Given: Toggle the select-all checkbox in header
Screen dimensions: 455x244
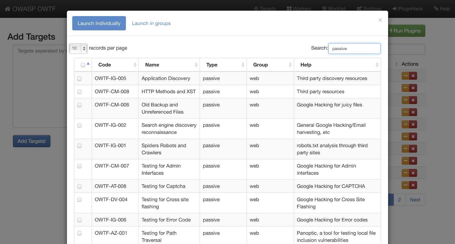Looking at the screenshot, I should coord(83,65).
